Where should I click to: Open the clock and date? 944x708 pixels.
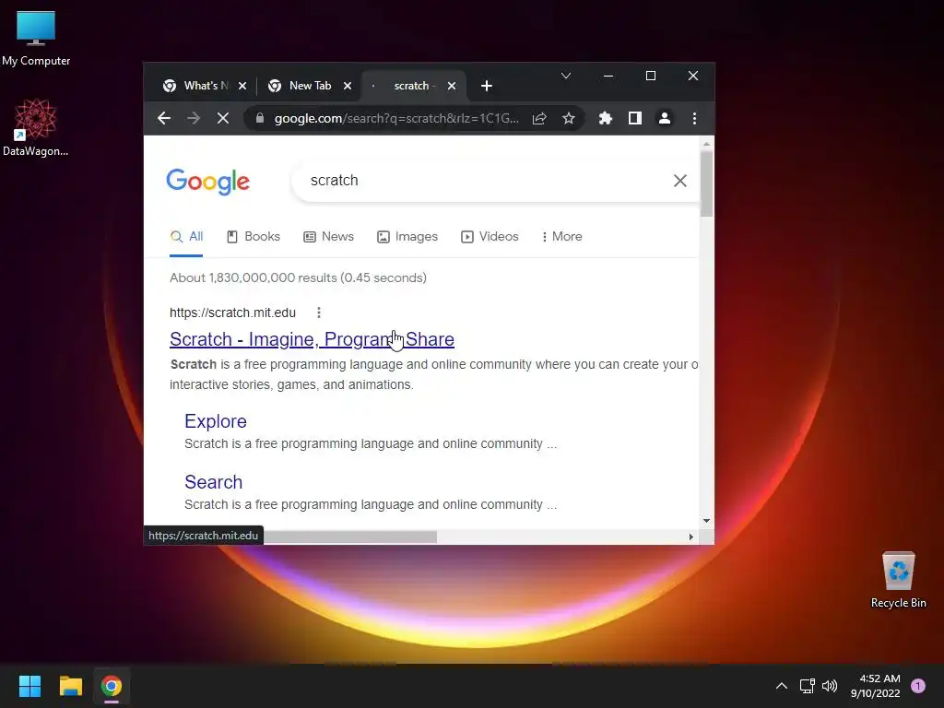[x=876, y=686]
